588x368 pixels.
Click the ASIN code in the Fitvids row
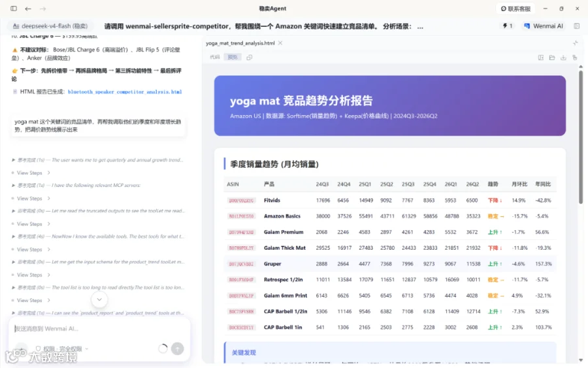point(241,200)
